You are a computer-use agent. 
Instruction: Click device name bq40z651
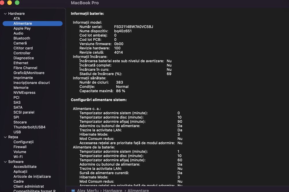(x=123, y=31)
